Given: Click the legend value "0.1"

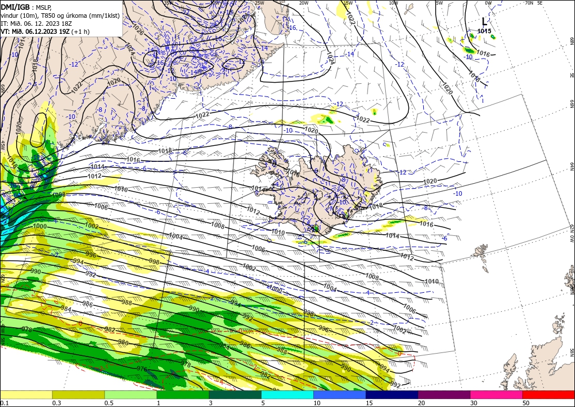Looking at the screenshot, I should pos(3,403).
